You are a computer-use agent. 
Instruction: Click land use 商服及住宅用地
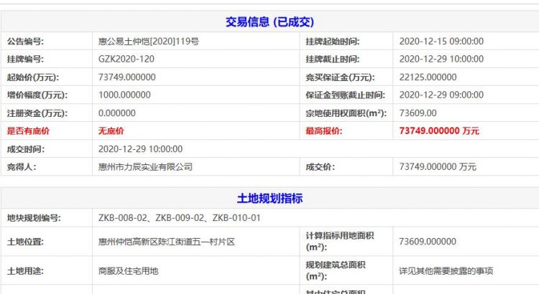pos(128,271)
